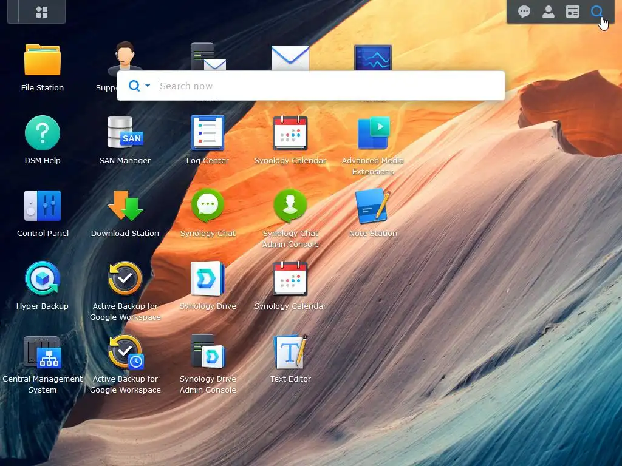Launch SAN Manager
Viewport: 622px width, 466px height.
point(125,132)
